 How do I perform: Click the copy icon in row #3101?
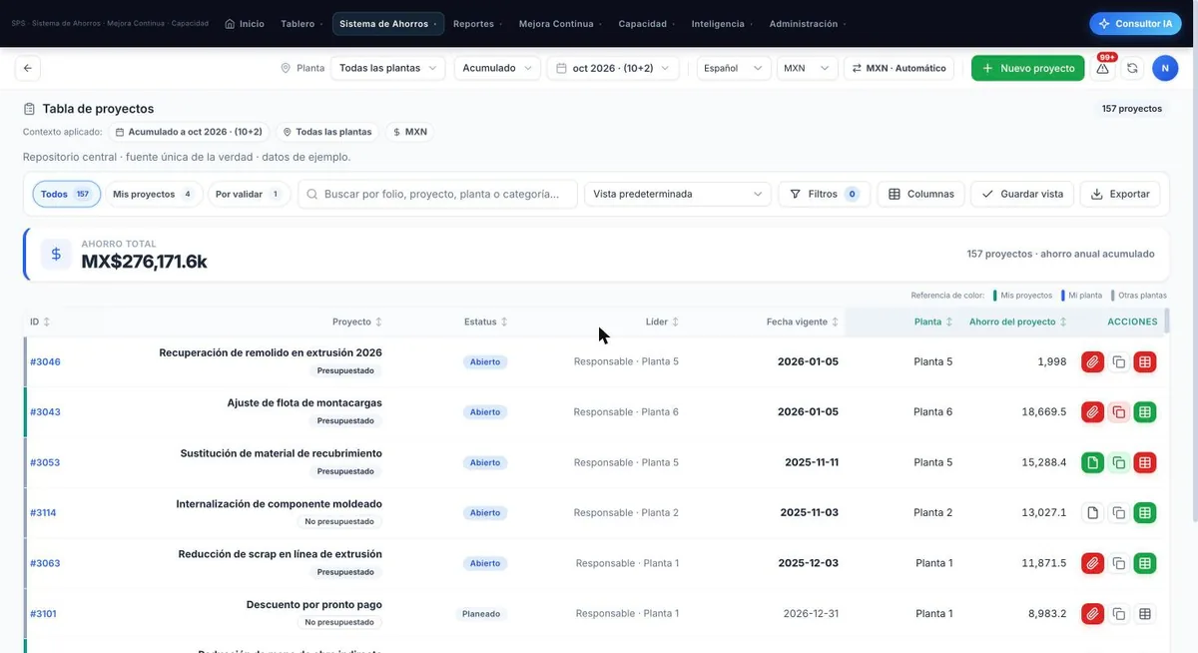pyautogui.click(x=1119, y=613)
